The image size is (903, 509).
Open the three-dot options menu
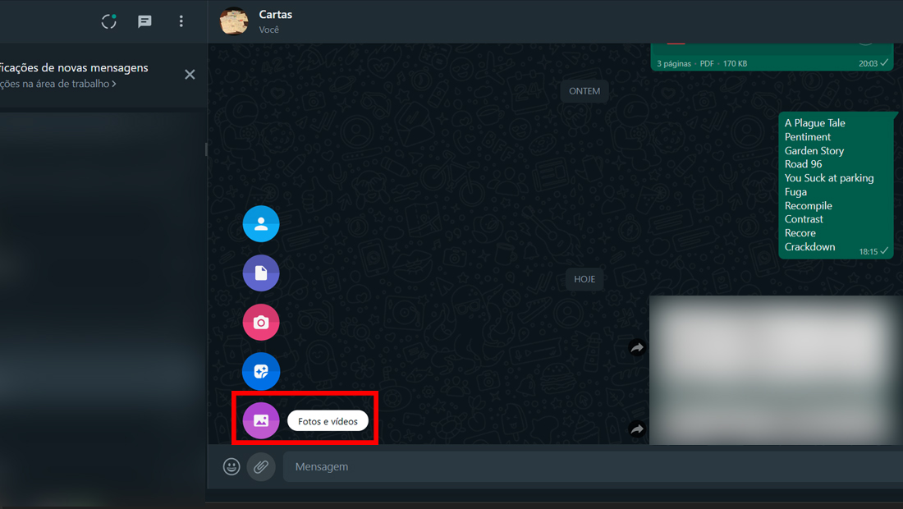click(x=181, y=21)
